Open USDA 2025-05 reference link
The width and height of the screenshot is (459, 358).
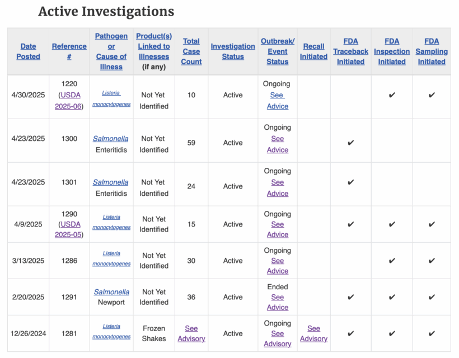pos(68,229)
